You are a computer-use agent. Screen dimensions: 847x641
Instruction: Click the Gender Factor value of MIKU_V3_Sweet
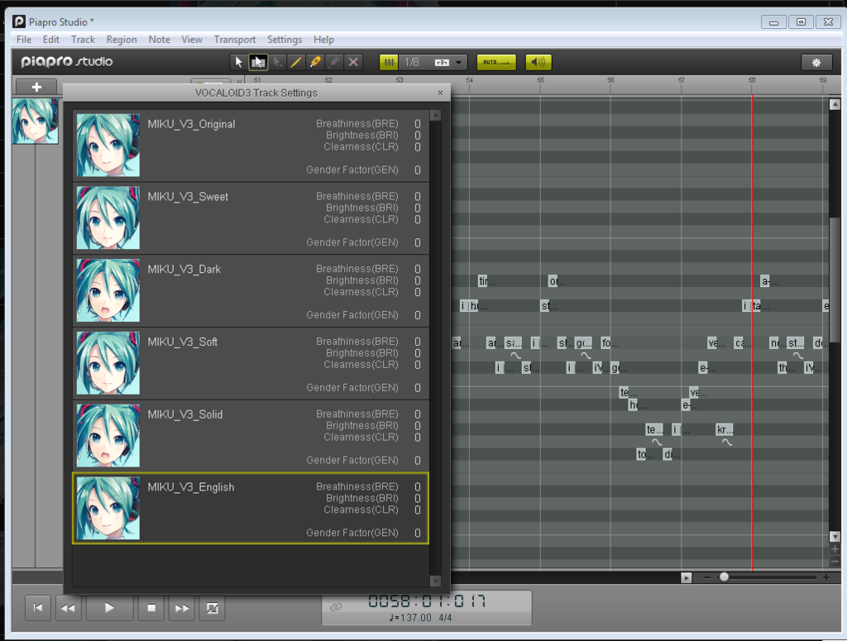pos(418,242)
